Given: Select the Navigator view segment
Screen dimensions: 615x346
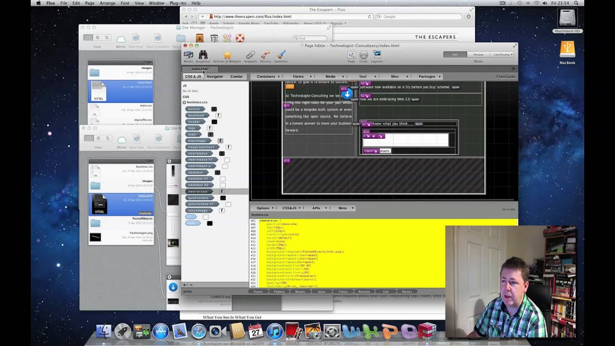Looking at the screenshot, I should [x=215, y=76].
